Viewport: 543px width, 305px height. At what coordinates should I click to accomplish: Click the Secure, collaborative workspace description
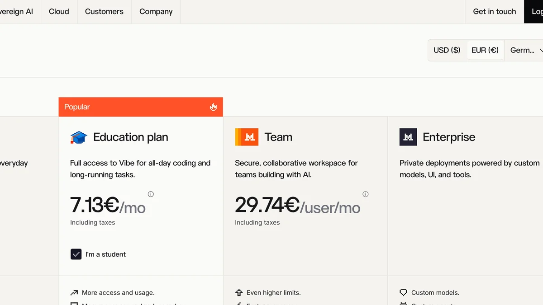pyautogui.click(x=296, y=169)
